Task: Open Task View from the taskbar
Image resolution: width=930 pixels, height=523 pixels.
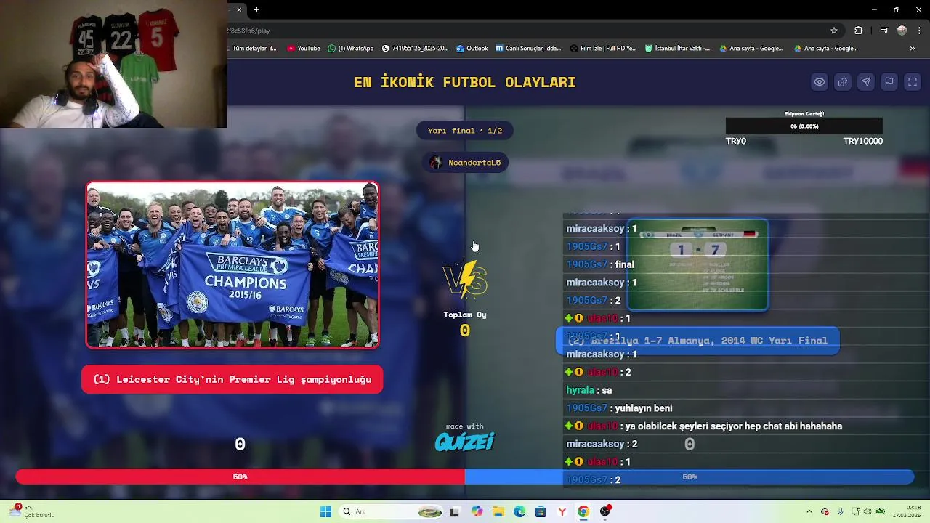Action: pyautogui.click(x=454, y=511)
